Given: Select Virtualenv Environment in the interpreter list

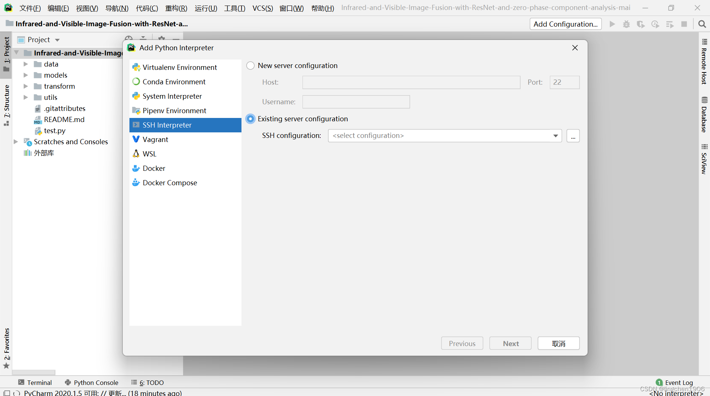Looking at the screenshot, I should pyautogui.click(x=185, y=67).
